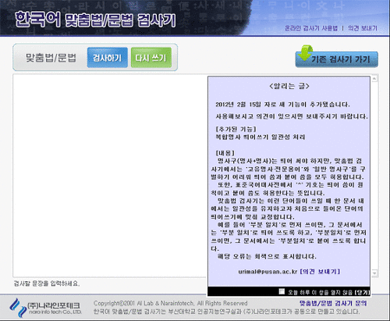This screenshot has height=321, width=390.
Task: Open the 맞춤법/문법 검사기 문의 footer link
Action: tap(333, 303)
